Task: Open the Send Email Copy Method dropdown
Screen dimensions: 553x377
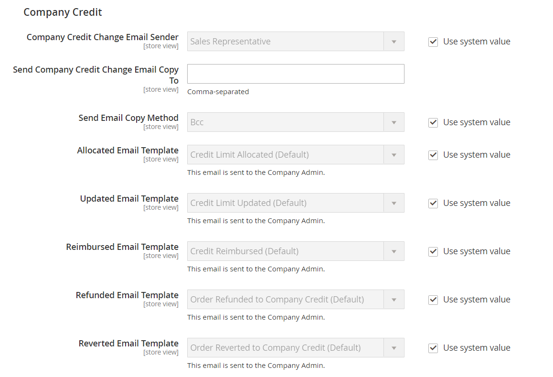Action: 295,122
